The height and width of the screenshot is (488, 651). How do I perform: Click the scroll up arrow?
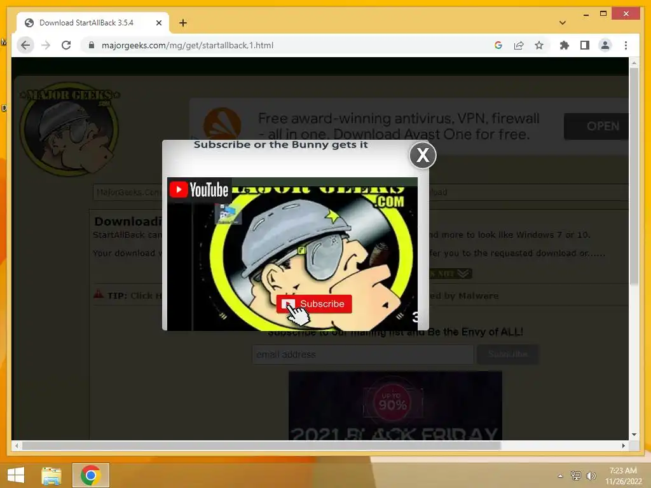coord(634,63)
